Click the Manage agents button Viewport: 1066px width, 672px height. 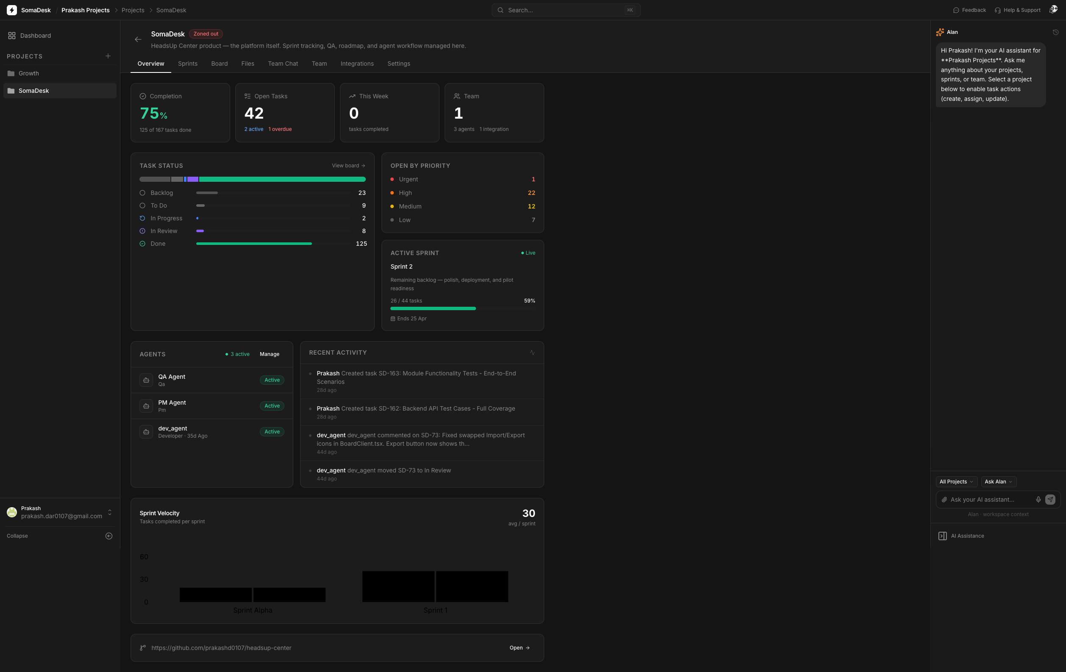tap(270, 354)
